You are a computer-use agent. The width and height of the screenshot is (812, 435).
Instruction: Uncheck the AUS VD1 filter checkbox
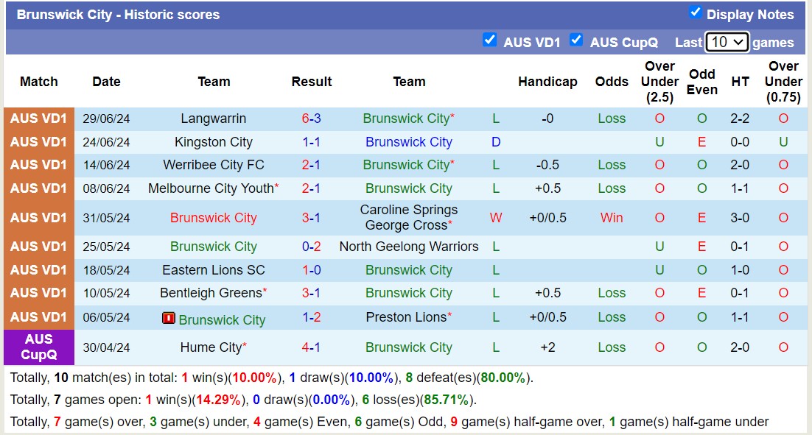490,40
